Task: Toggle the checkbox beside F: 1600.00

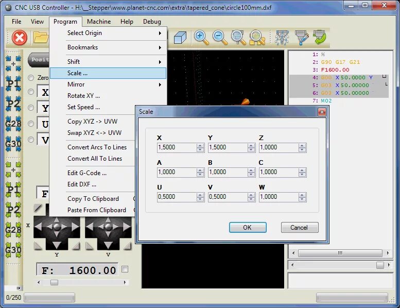Action: (125, 269)
